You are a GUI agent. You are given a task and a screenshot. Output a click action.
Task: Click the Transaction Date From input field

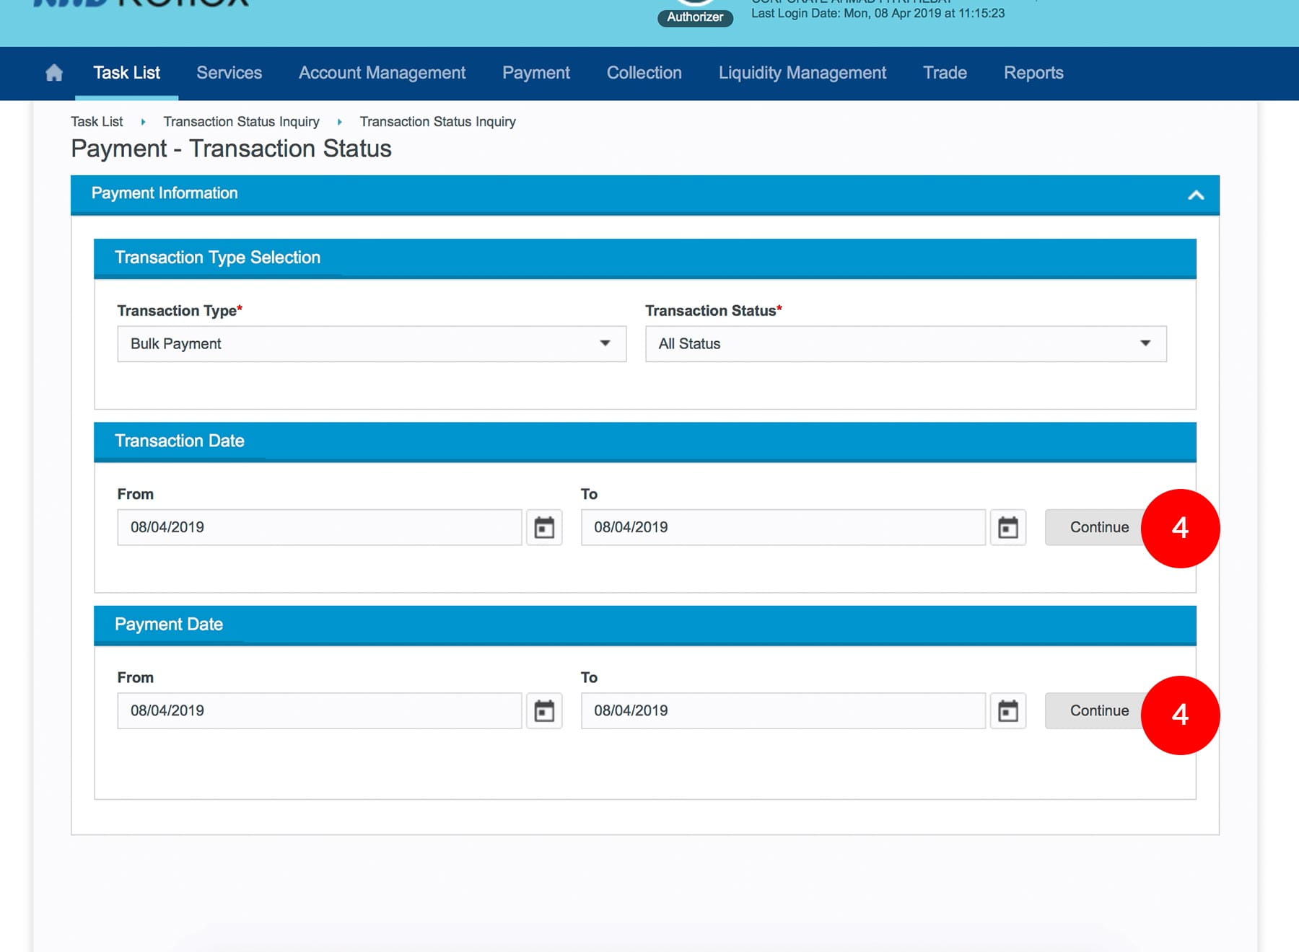[x=319, y=527]
